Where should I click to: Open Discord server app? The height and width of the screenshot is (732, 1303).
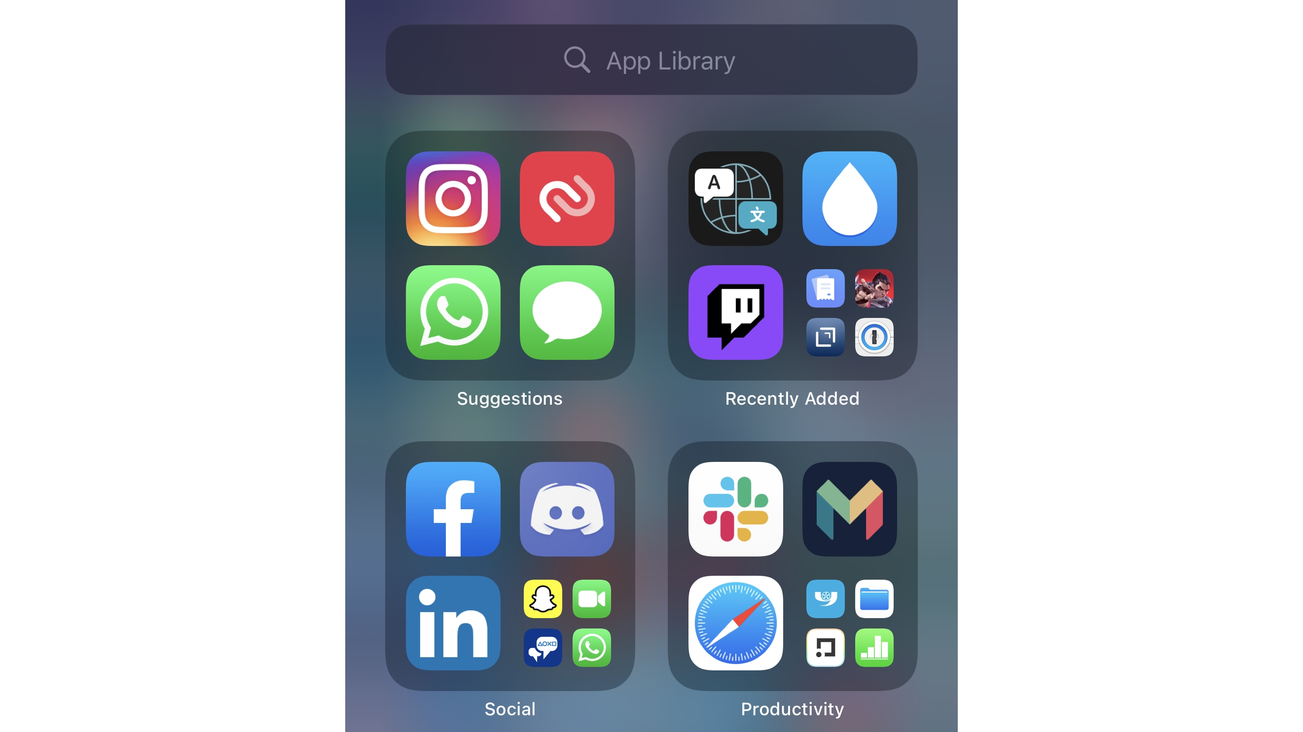(x=567, y=507)
